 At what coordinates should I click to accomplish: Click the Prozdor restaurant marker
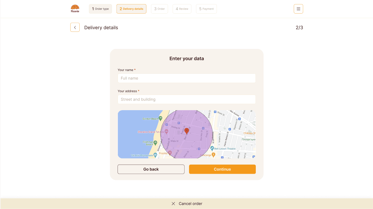click(170, 153)
